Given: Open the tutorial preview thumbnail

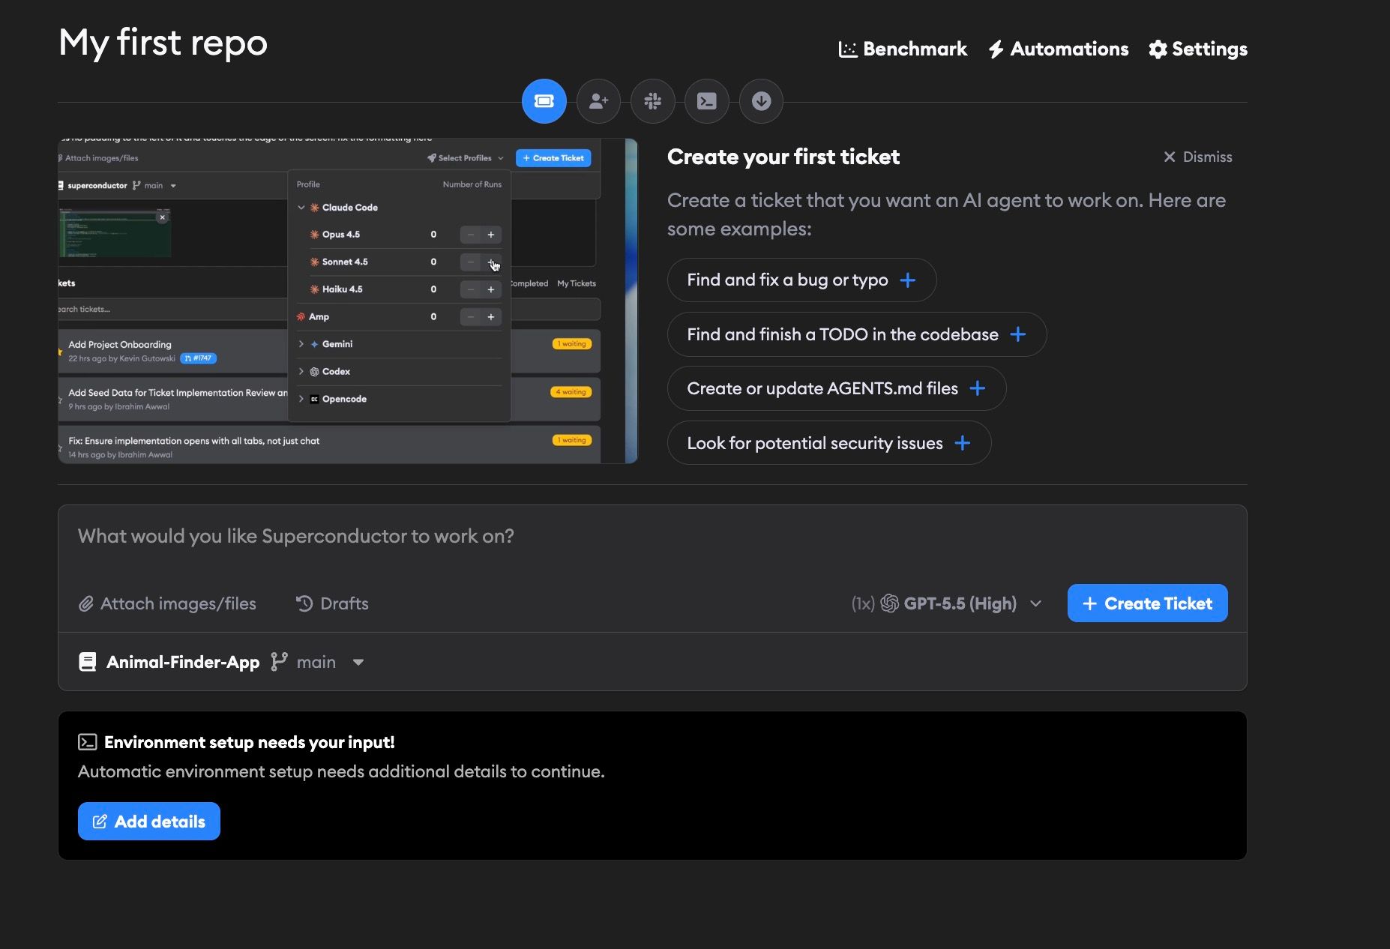Looking at the screenshot, I should (x=348, y=301).
